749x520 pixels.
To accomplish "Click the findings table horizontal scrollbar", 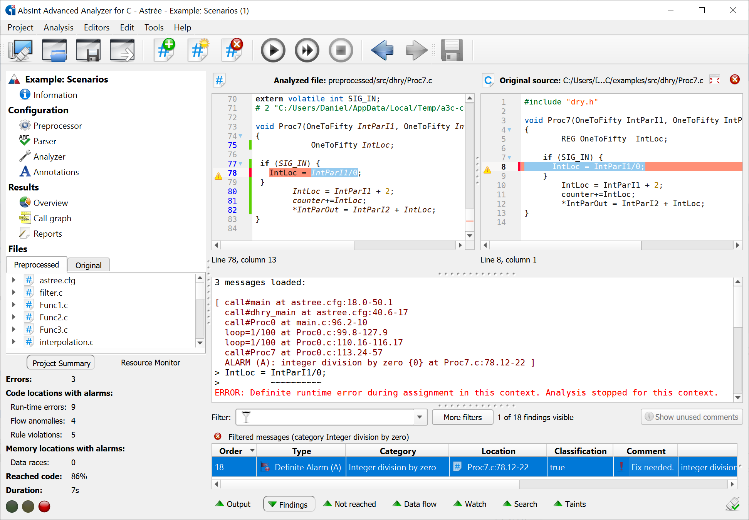I will pyautogui.click(x=474, y=484).
